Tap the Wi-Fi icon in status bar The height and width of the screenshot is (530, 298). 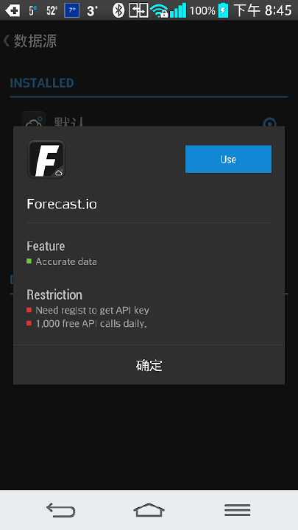pos(160,10)
